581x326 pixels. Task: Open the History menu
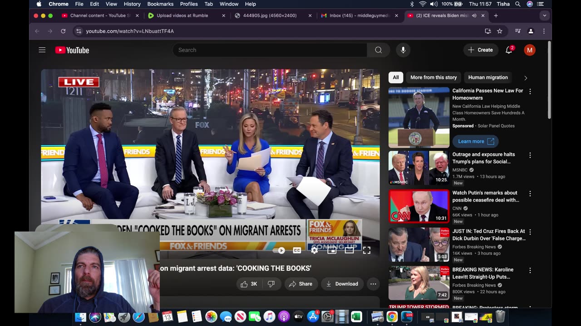pos(132,4)
